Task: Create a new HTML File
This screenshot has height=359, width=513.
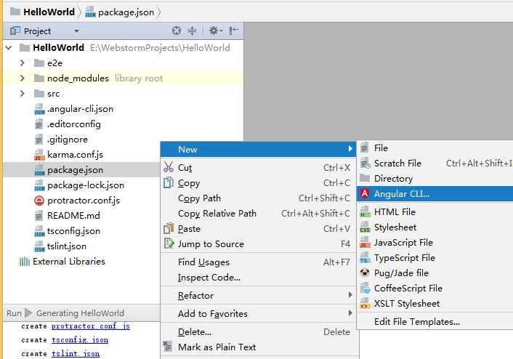Action: (435, 211)
